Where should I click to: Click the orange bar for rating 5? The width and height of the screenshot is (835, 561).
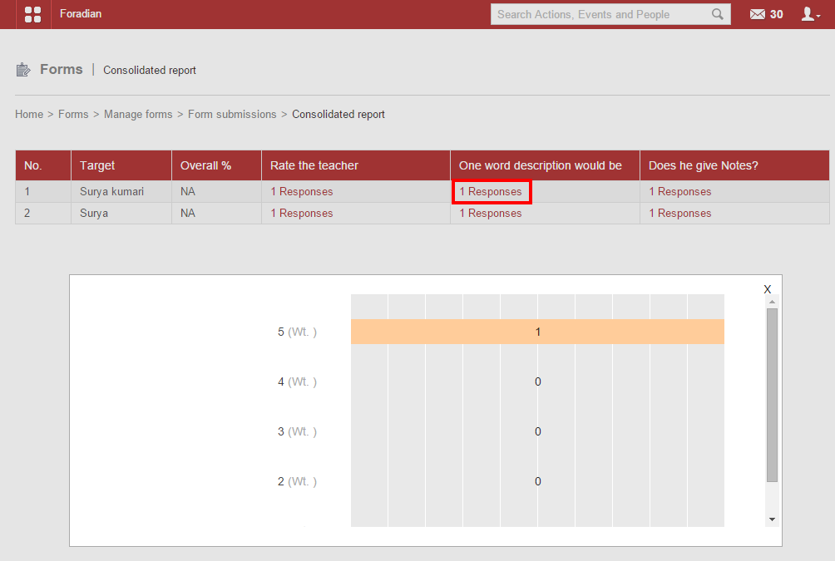click(537, 332)
